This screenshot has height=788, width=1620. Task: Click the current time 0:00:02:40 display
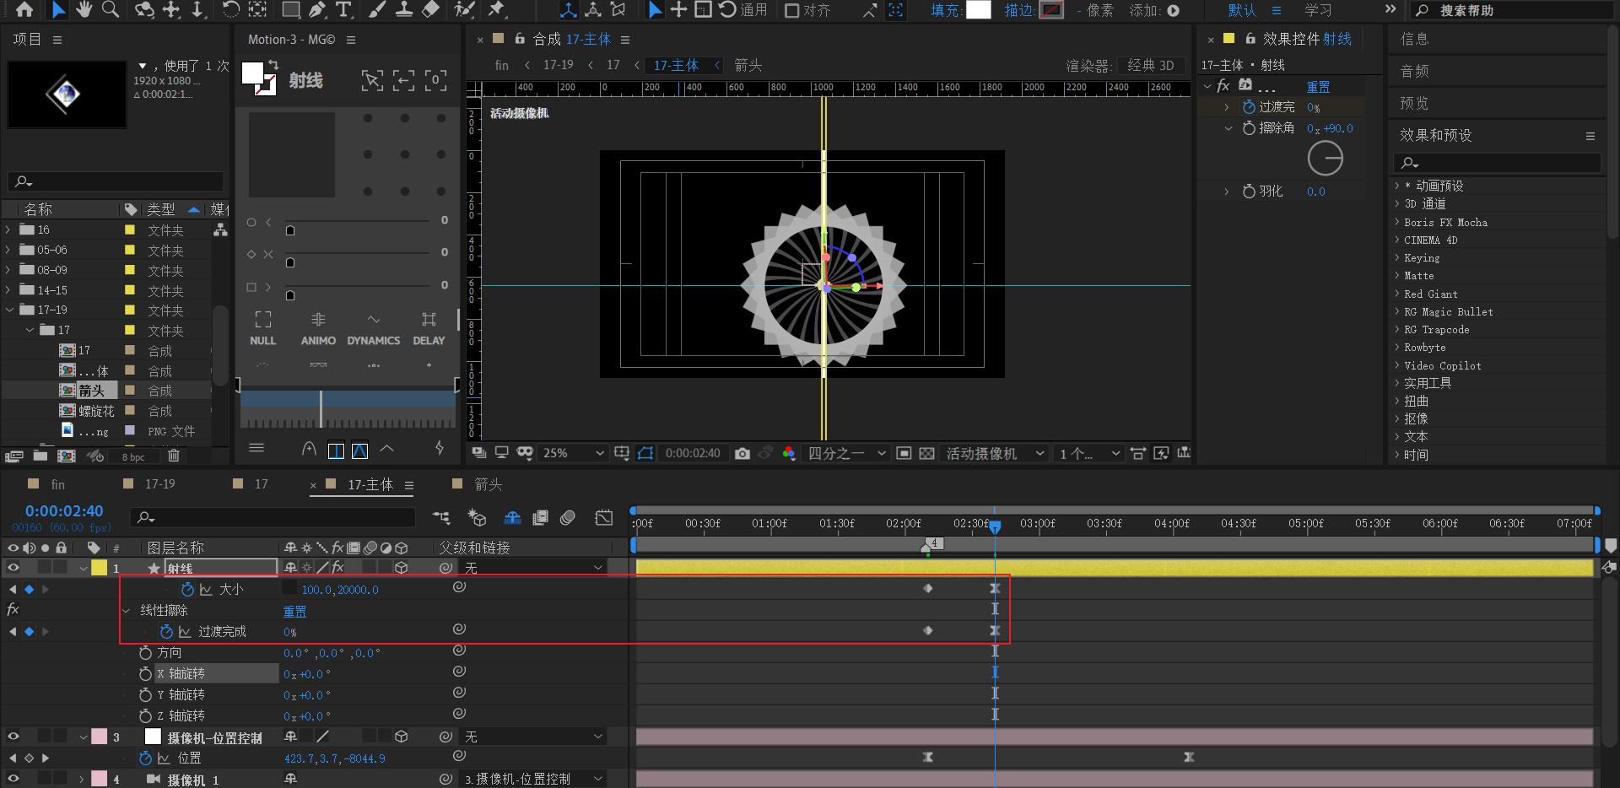(64, 510)
